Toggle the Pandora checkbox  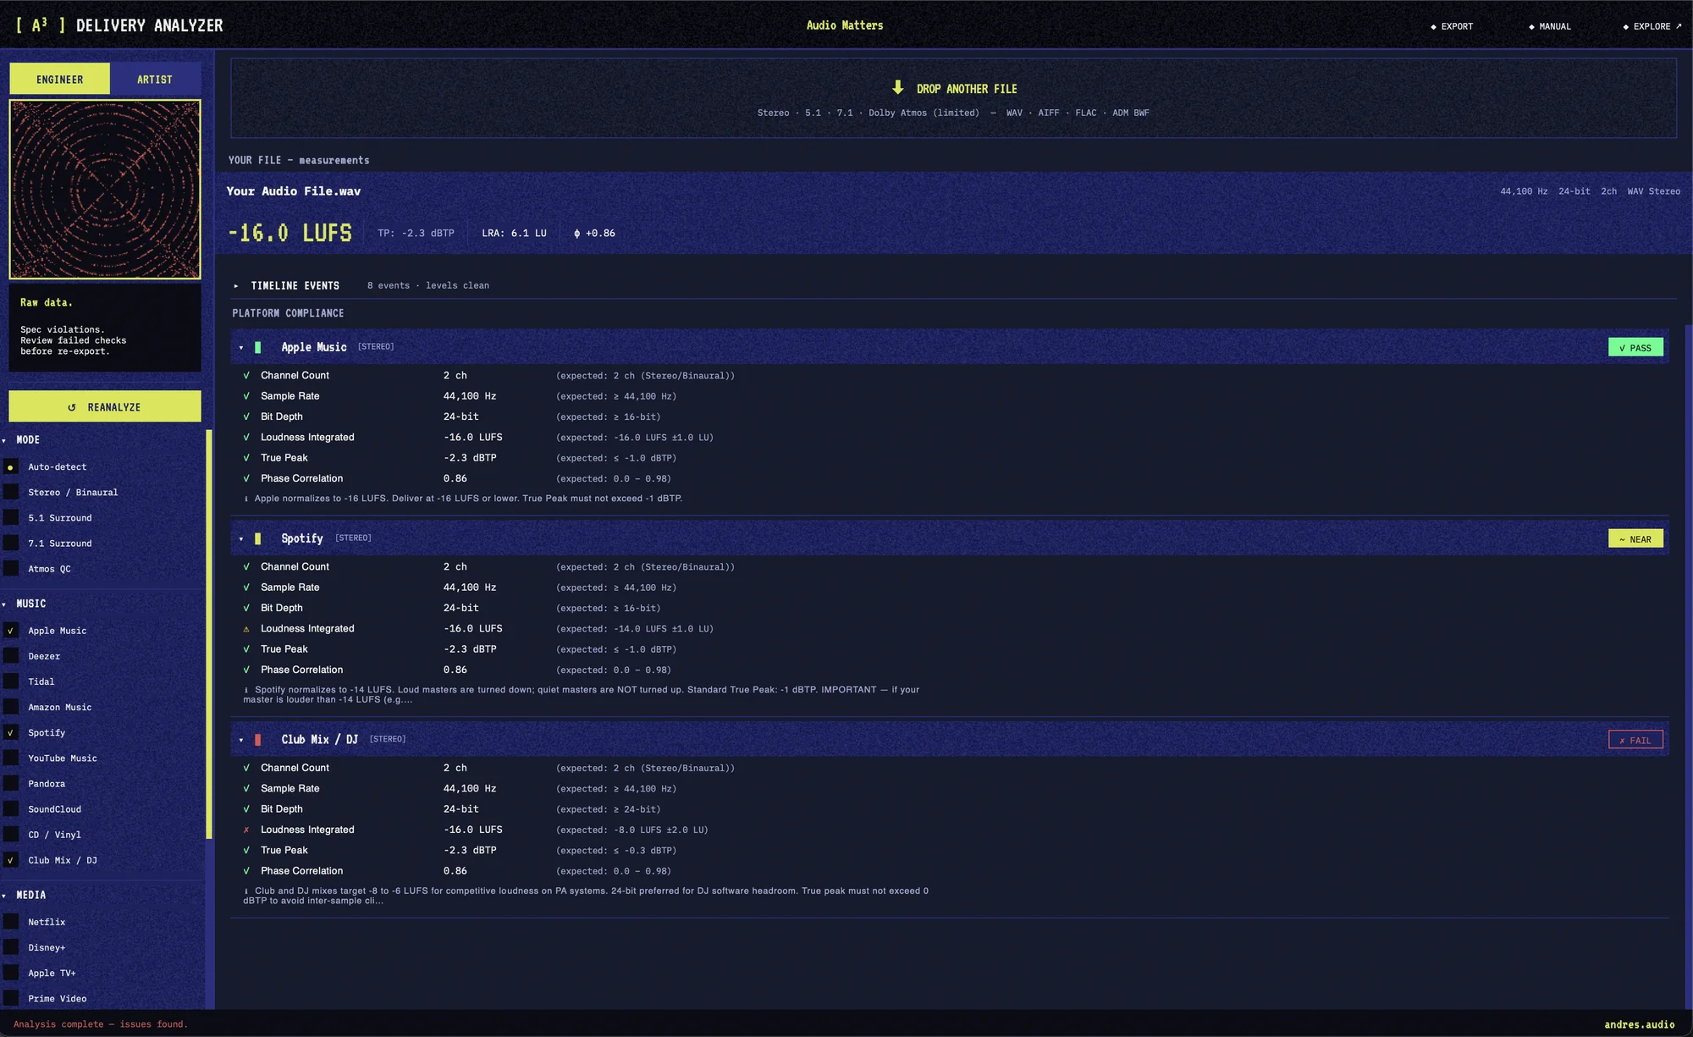click(11, 783)
